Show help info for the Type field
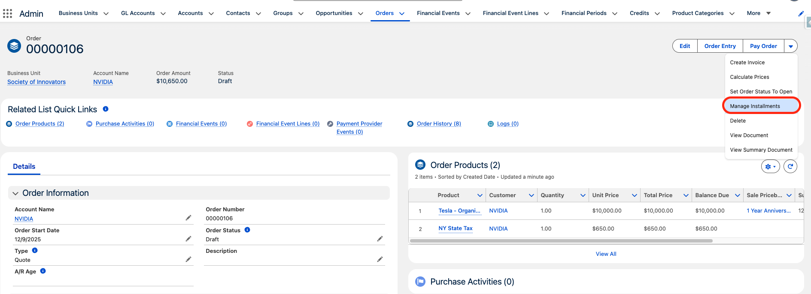811x294 pixels. coord(35,250)
